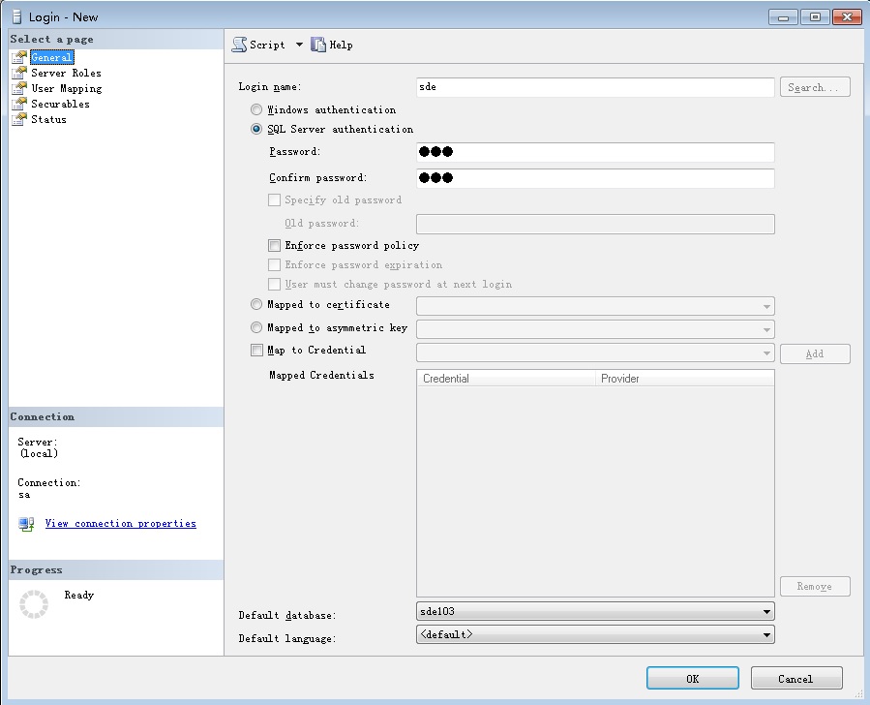Open the Server Roles page
This screenshot has width=870, height=705.
[x=66, y=73]
